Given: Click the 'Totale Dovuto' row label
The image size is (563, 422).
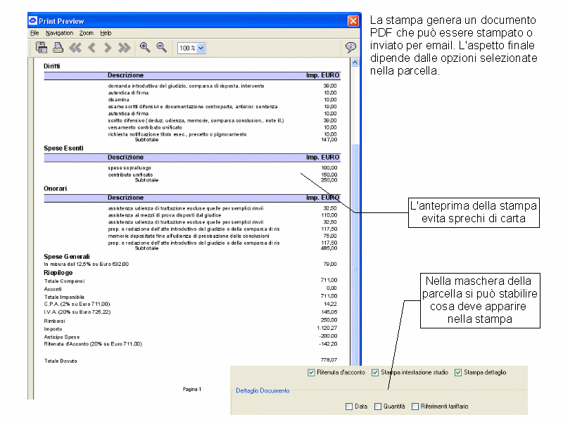Looking at the screenshot, I should [x=61, y=361].
